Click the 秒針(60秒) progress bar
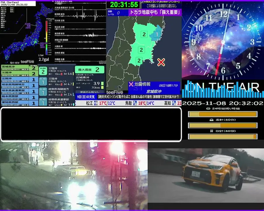This screenshot has height=211, width=264. [x=223, y=137]
